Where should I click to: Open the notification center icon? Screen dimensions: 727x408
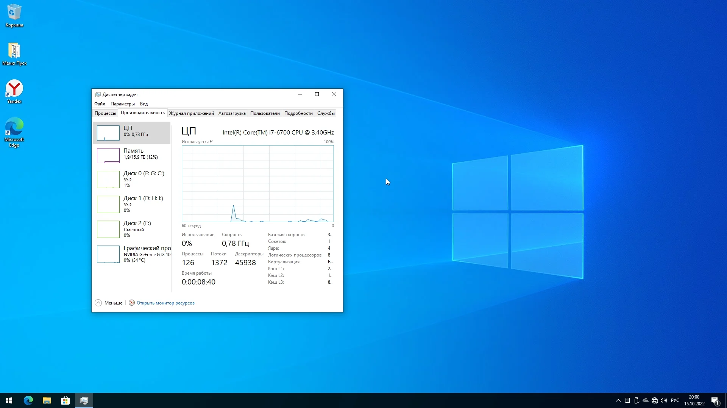715,400
